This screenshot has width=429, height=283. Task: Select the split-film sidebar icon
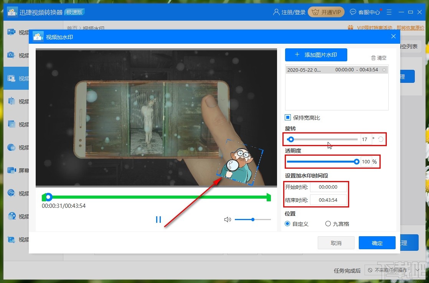click(12, 101)
